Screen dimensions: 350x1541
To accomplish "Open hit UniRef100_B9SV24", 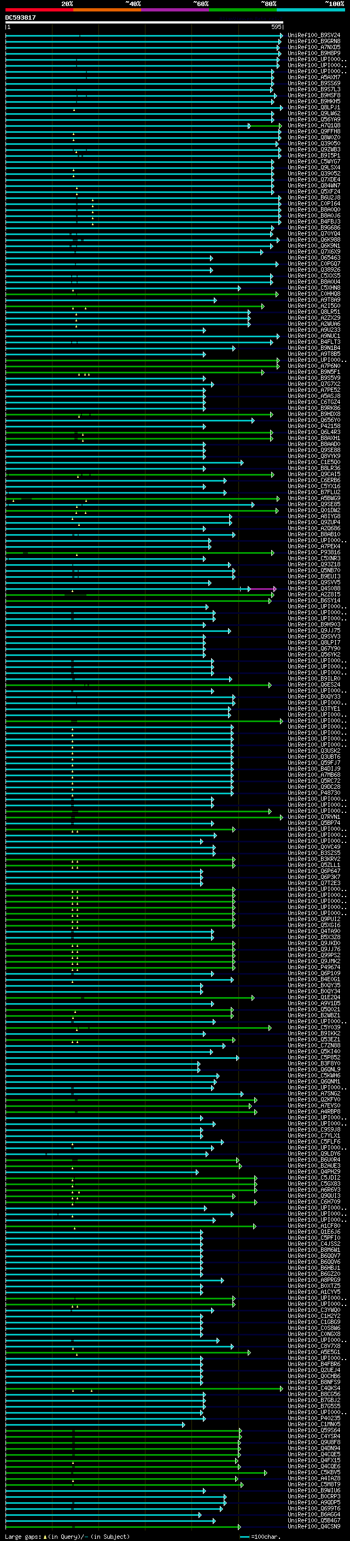I will (x=314, y=36).
